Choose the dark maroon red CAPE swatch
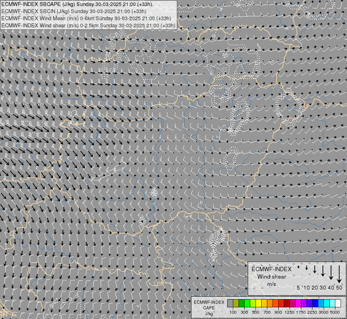The image size is (347, 319). coord(287,303)
